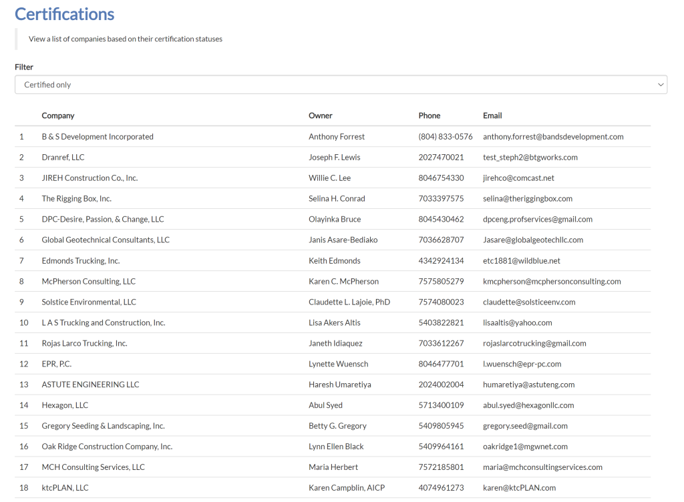This screenshot has height=502, width=684.
Task: Click the Email column header
Action: click(492, 115)
